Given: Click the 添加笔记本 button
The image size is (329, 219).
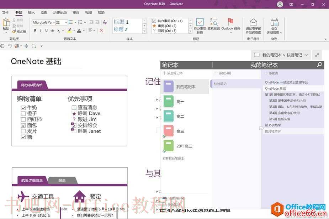Looking at the screenshot, I should (173, 73).
